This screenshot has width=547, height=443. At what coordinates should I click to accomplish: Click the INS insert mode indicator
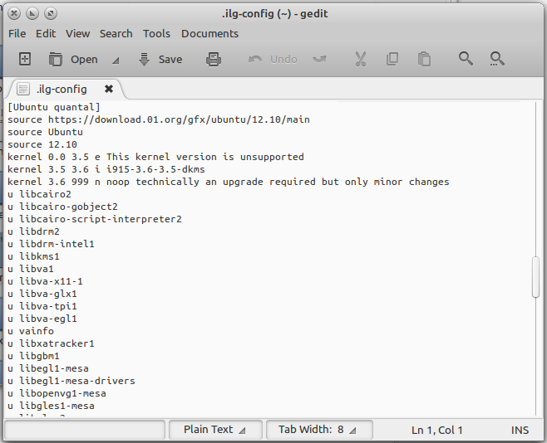tap(520, 430)
